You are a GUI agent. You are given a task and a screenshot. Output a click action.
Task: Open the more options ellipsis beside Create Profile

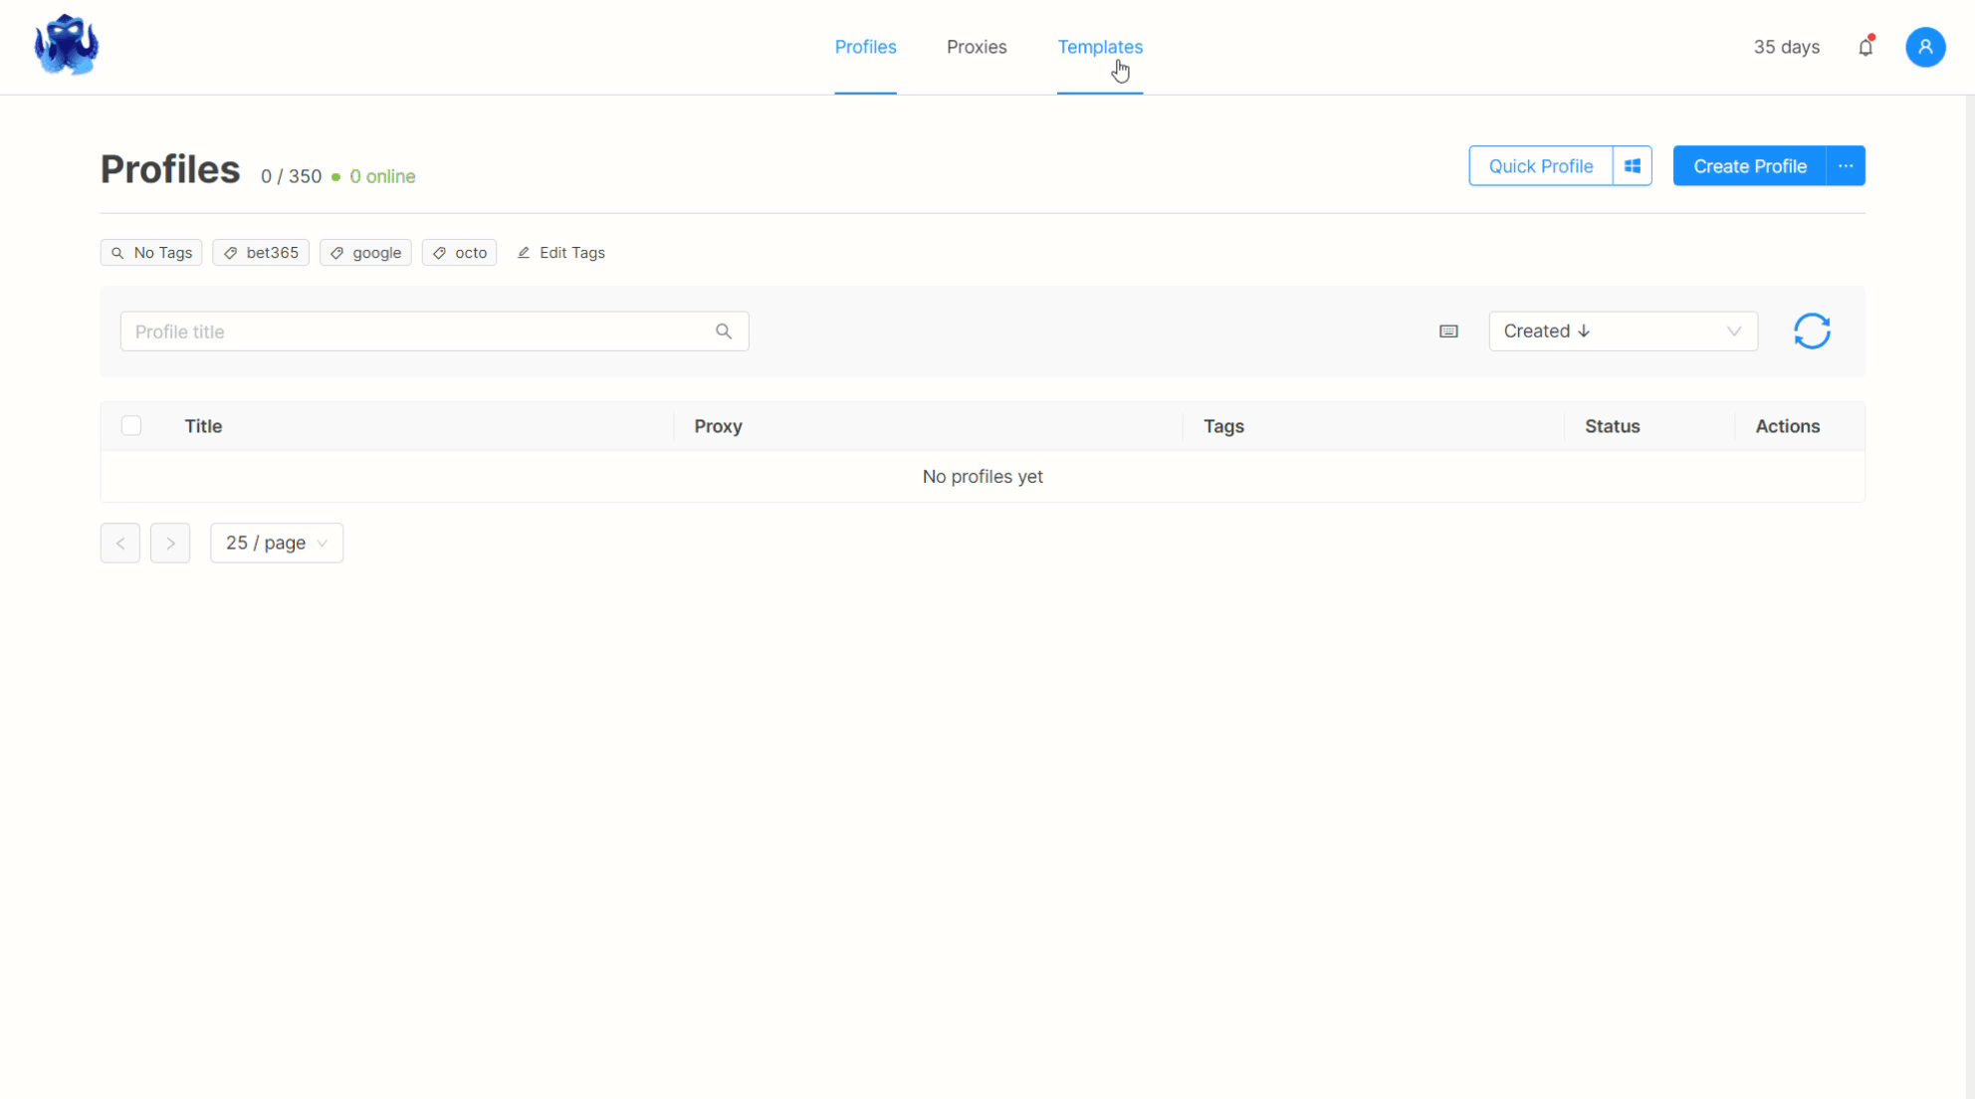click(1846, 166)
